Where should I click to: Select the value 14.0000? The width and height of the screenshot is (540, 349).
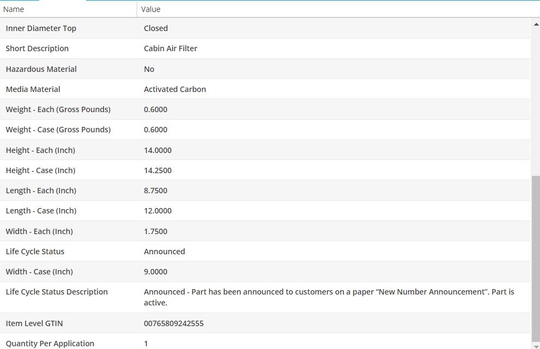click(x=158, y=150)
